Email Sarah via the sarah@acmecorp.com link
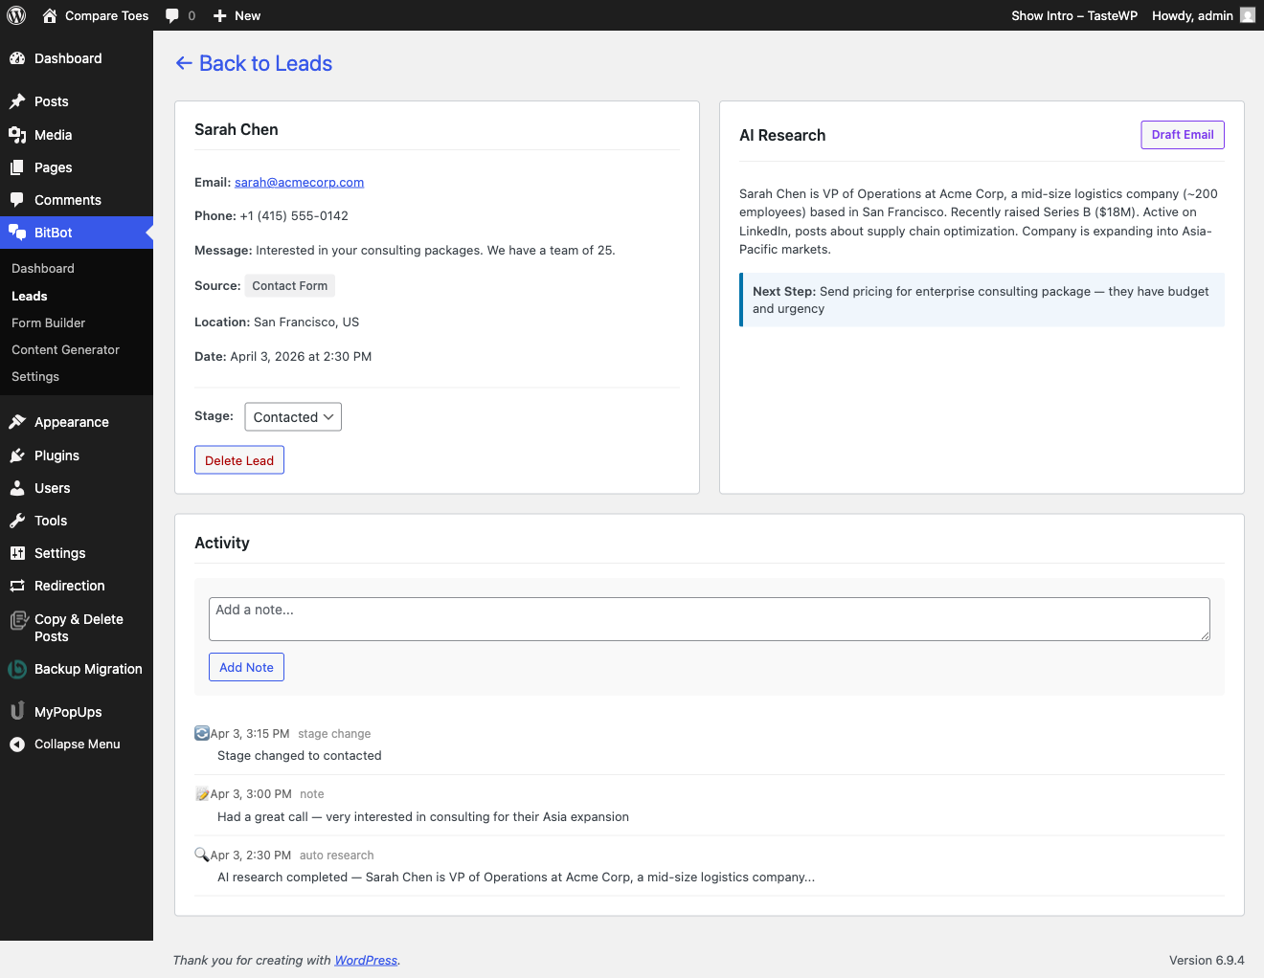The image size is (1264, 978). pos(299,182)
